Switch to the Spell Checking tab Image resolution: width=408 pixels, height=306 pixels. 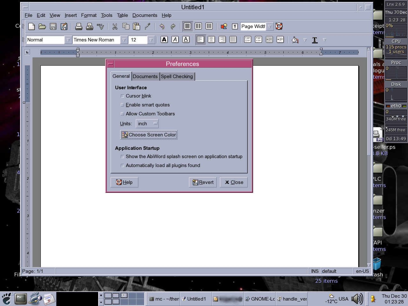point(177,76)
